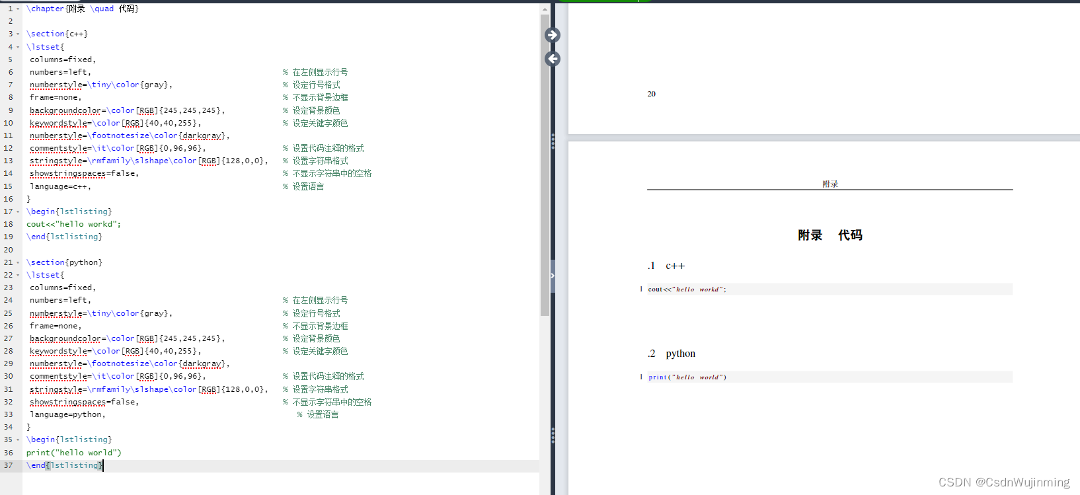Click the 设定背景颜色 comment on line 27
Image resolution: width=1080 pixels, height=495 pixels.
coord(311,338)
